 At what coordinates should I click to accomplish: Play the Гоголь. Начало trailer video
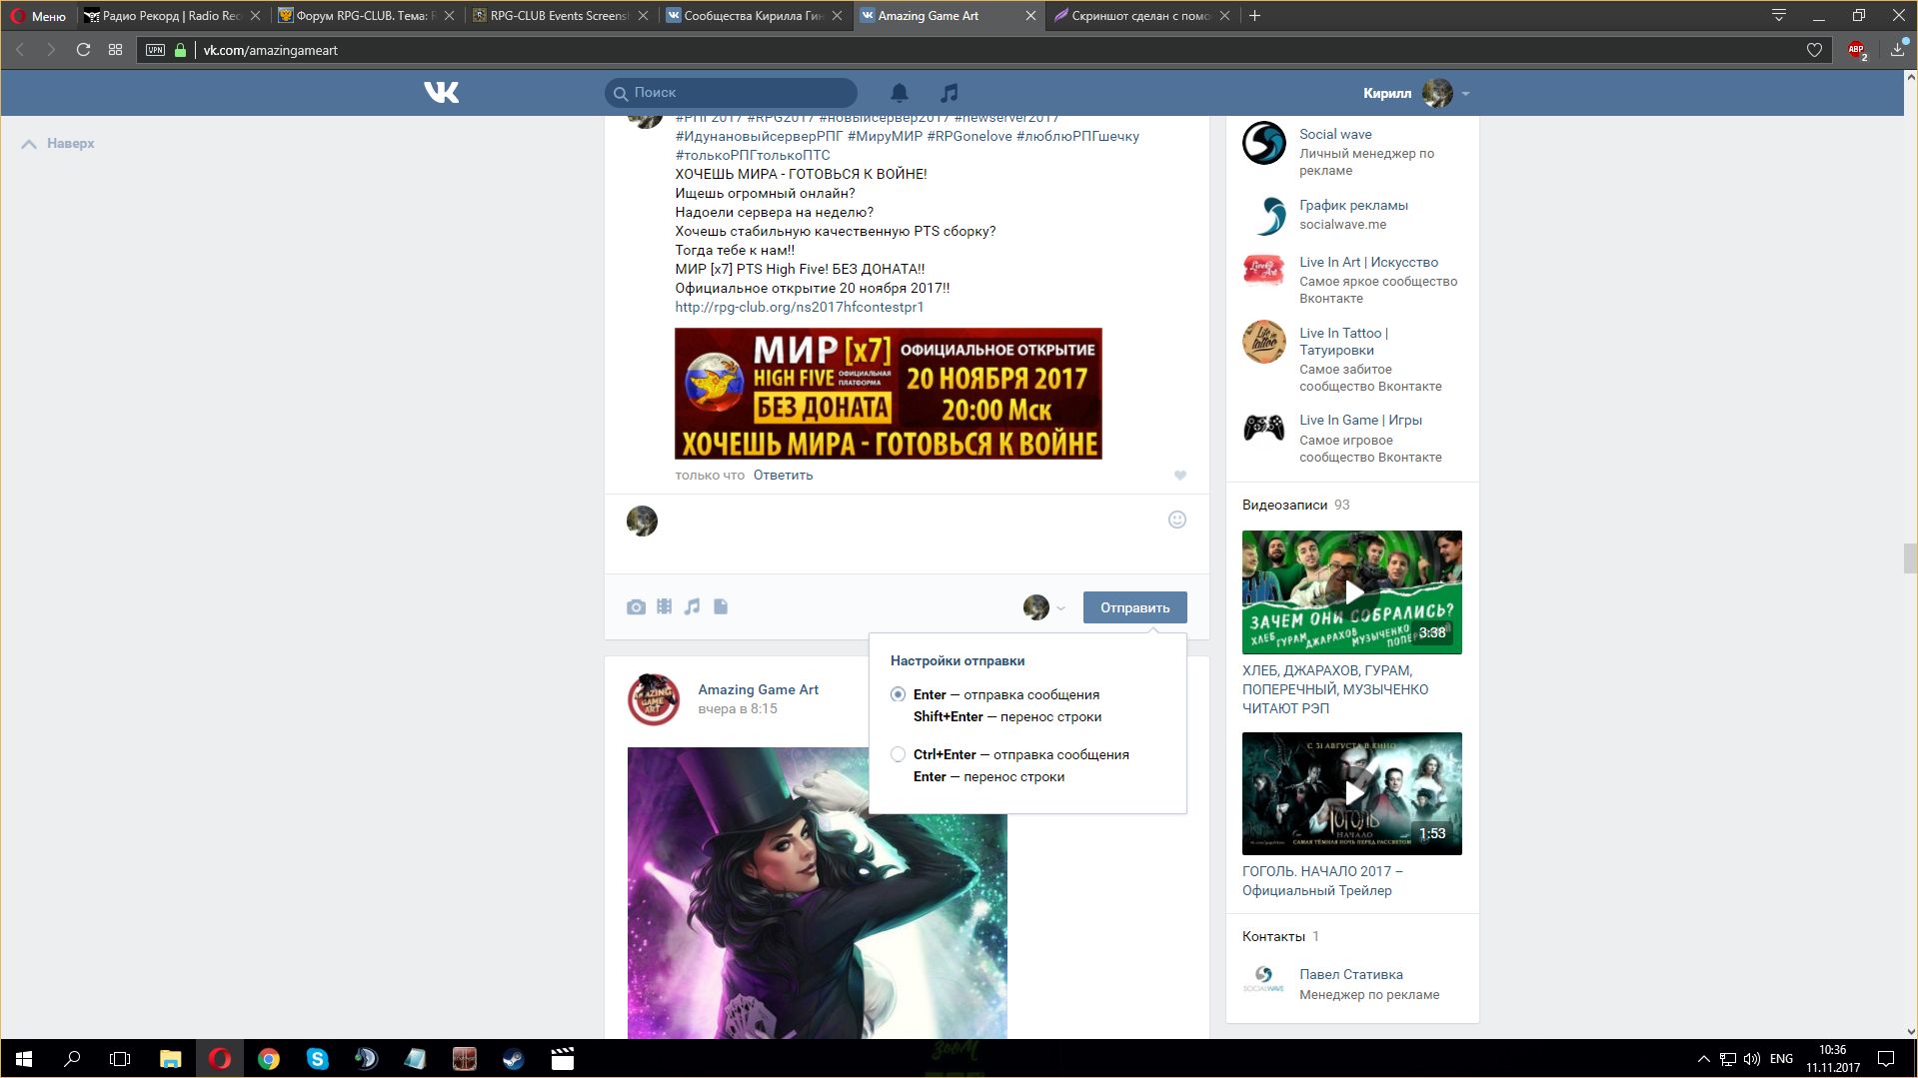[x=1351, y=793]
